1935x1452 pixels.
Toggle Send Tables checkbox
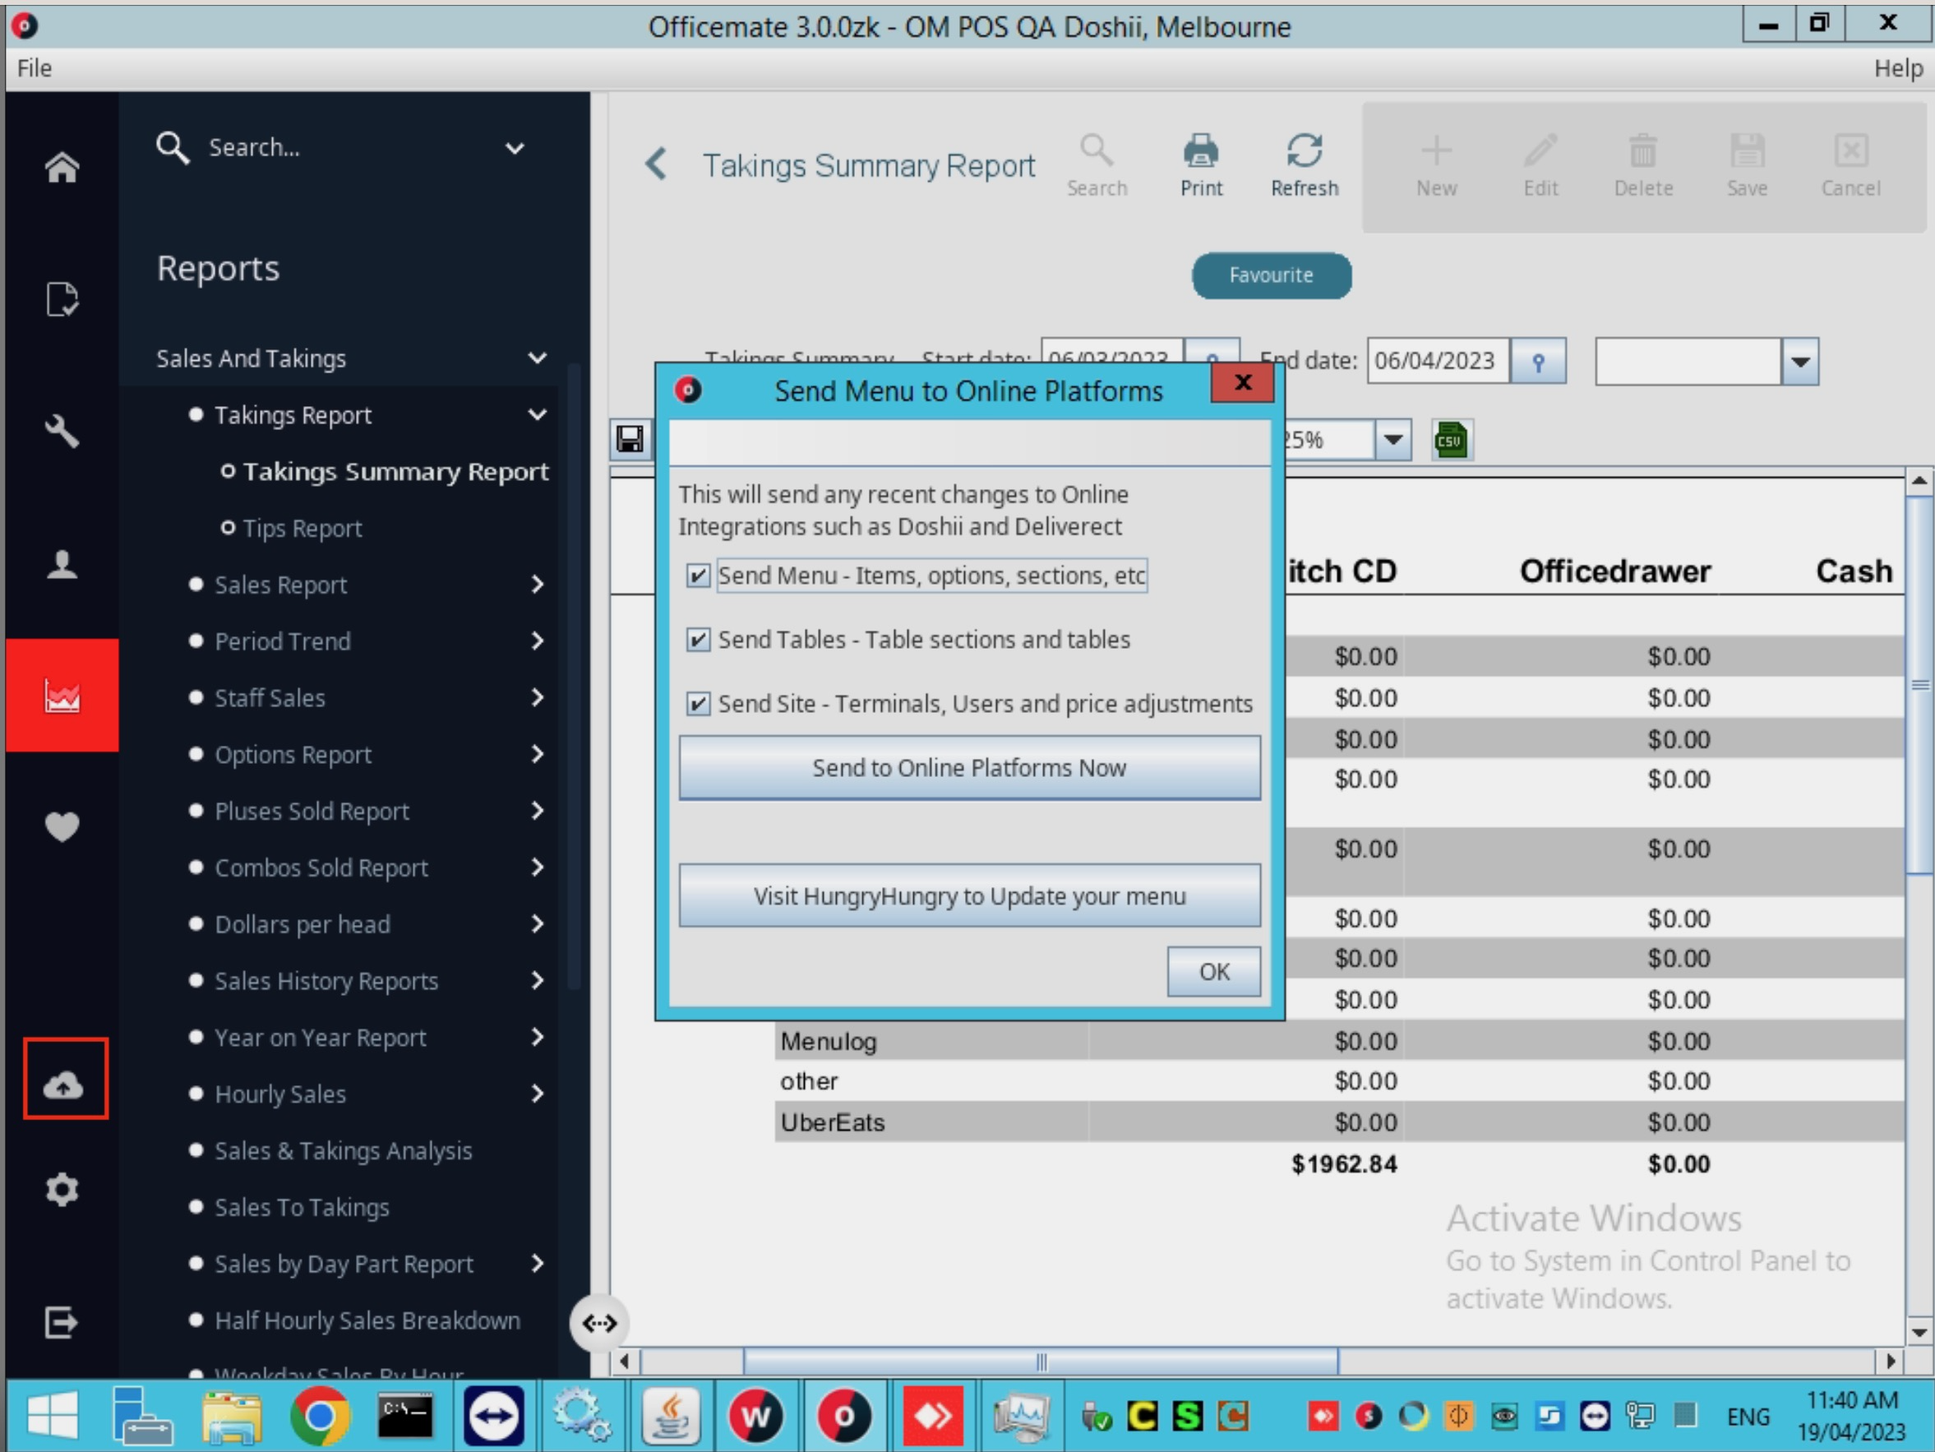point(697,640)
